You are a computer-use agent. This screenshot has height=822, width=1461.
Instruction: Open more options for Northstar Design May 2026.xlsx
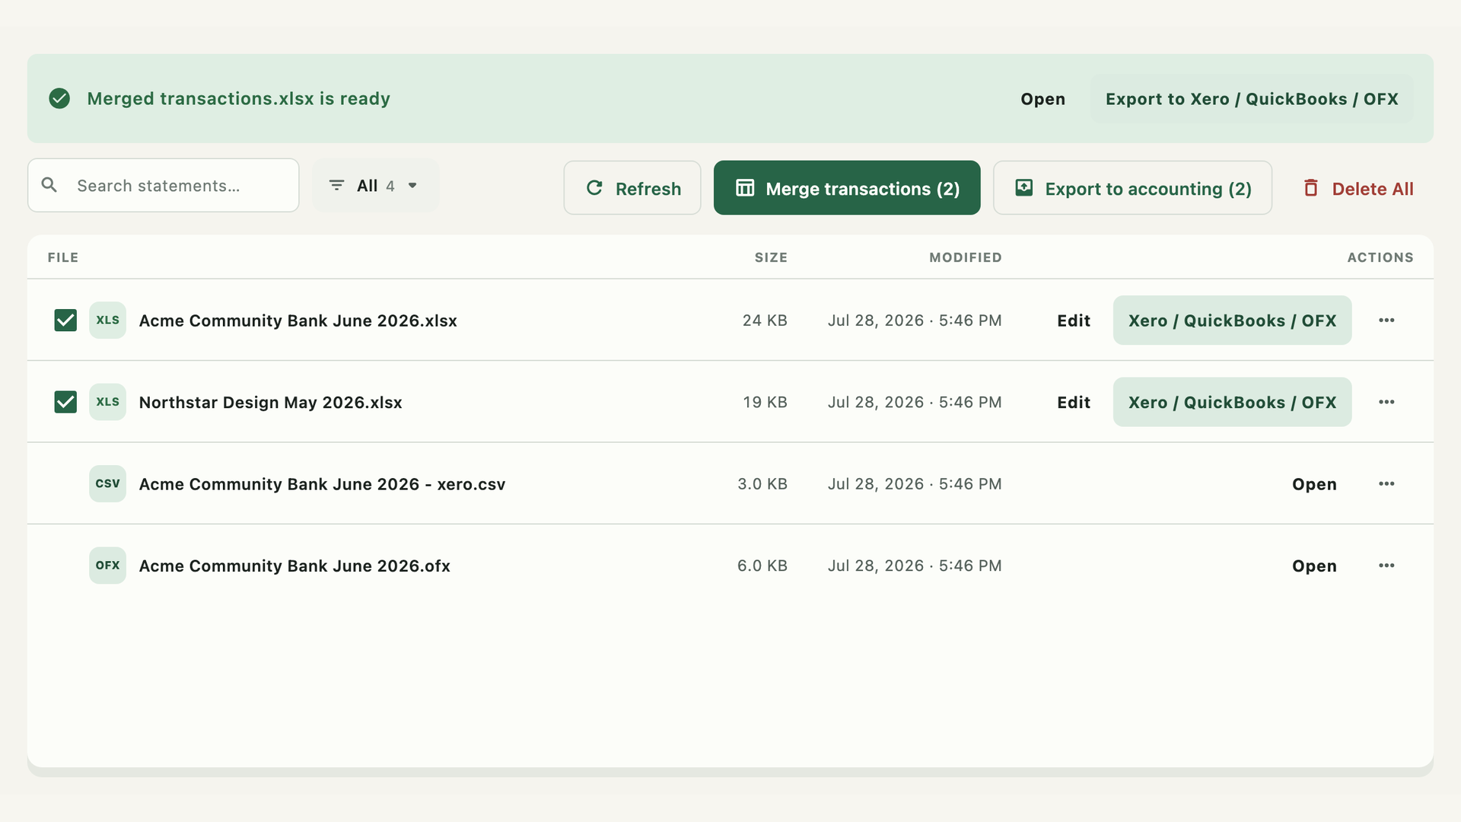click(x=1386, y=402)
